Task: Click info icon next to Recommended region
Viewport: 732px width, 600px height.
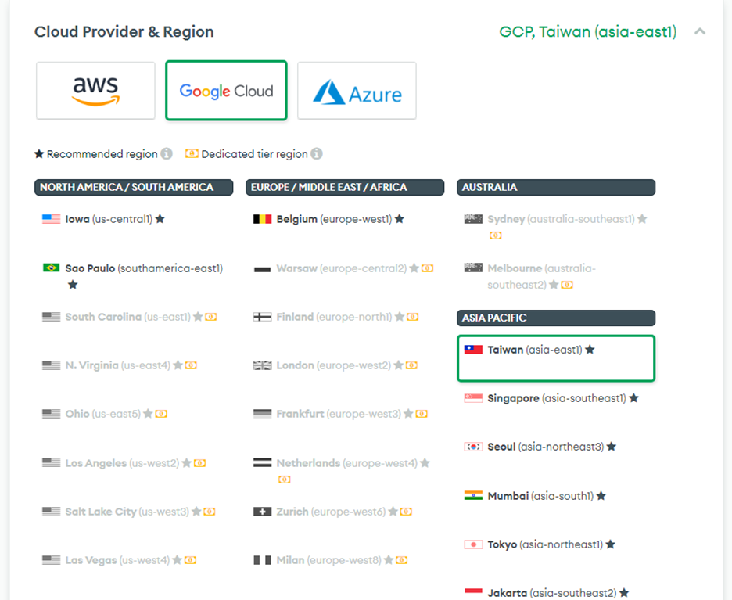Action: pyautogui.click(x=167, y=154)
